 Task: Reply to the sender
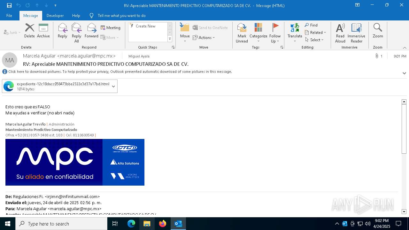click(63, 31)
